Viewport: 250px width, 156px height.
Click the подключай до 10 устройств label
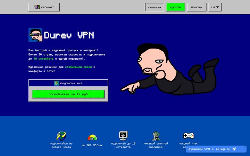(123, 145)
